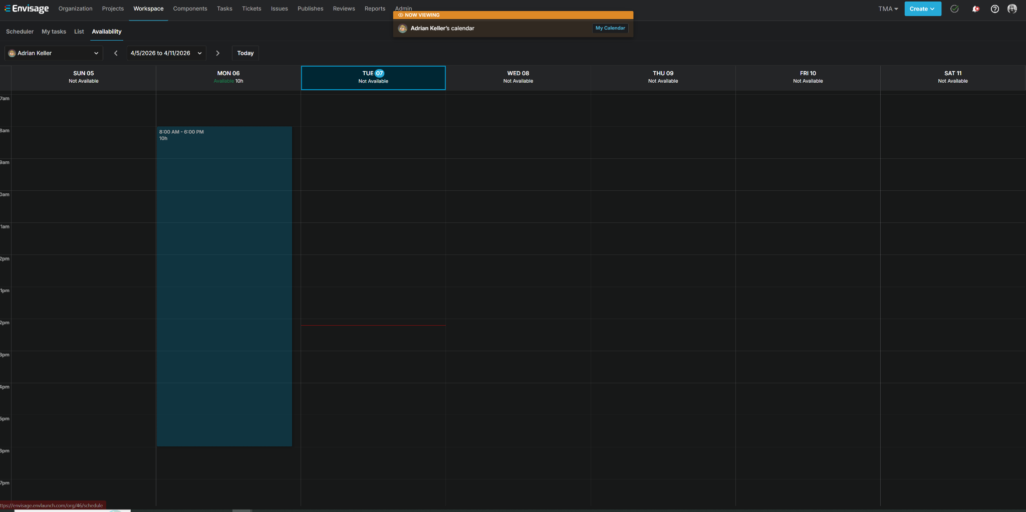This screenshot has width=1026, height=512.
Task: Expand the Adrian Keller user dropdown
Action: coord(54,53)
